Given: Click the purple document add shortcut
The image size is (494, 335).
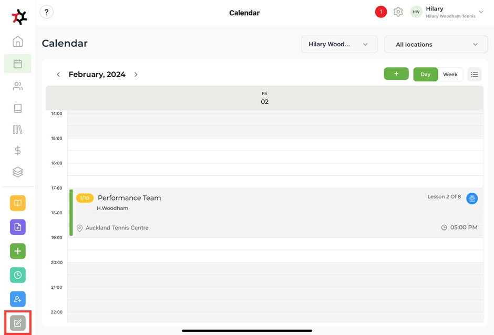Looking at the screenshot, I should point(18,227).
